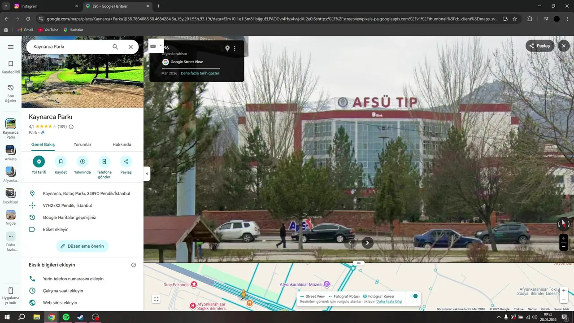This screenshot has width=574, height=323.
Task: Move back with the left arrow
Action: tap(351, 243)
